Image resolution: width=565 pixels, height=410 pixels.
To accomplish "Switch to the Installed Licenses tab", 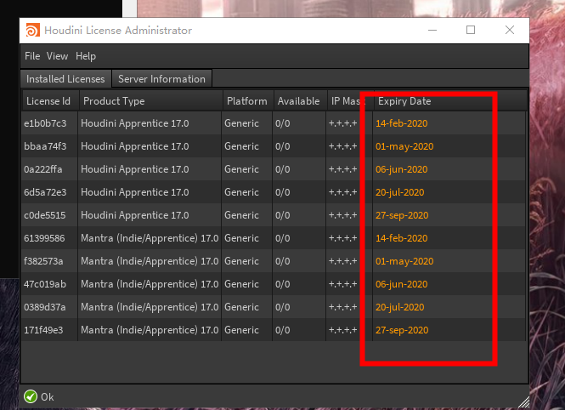I will point(65,79).
